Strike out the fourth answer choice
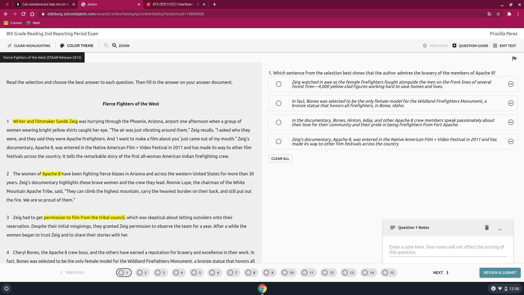Image resolution: width=524 pixels, height=295 pixels. click(511, 141)
